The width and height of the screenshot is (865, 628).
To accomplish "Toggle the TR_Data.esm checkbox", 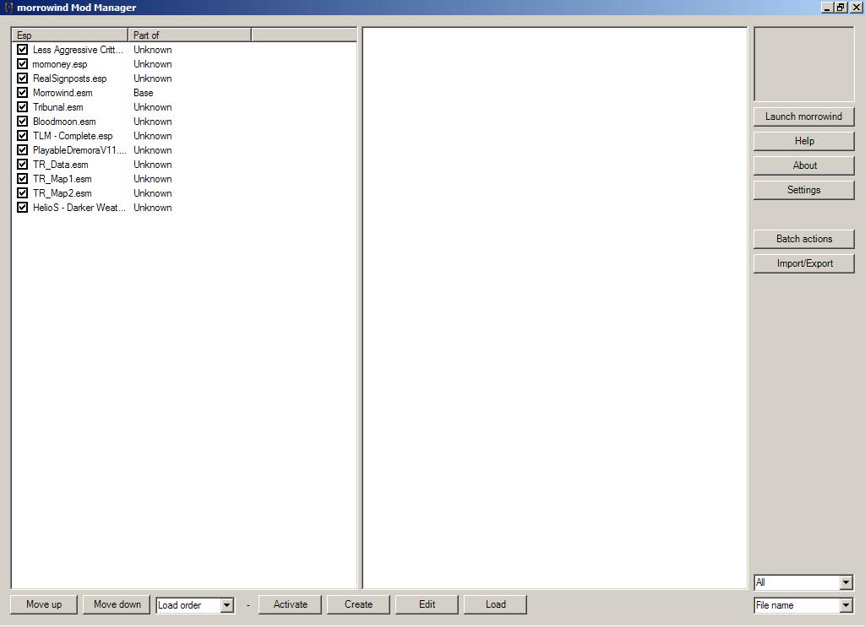I will click(x=23, y=165).
